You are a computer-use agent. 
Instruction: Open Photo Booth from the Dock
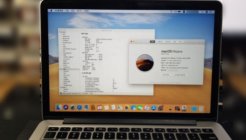click(x=177, y=108)
